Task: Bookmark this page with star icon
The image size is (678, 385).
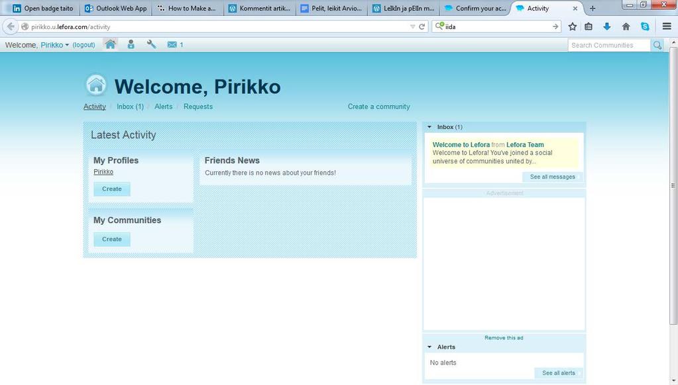Action: click(x=573, y=26)
